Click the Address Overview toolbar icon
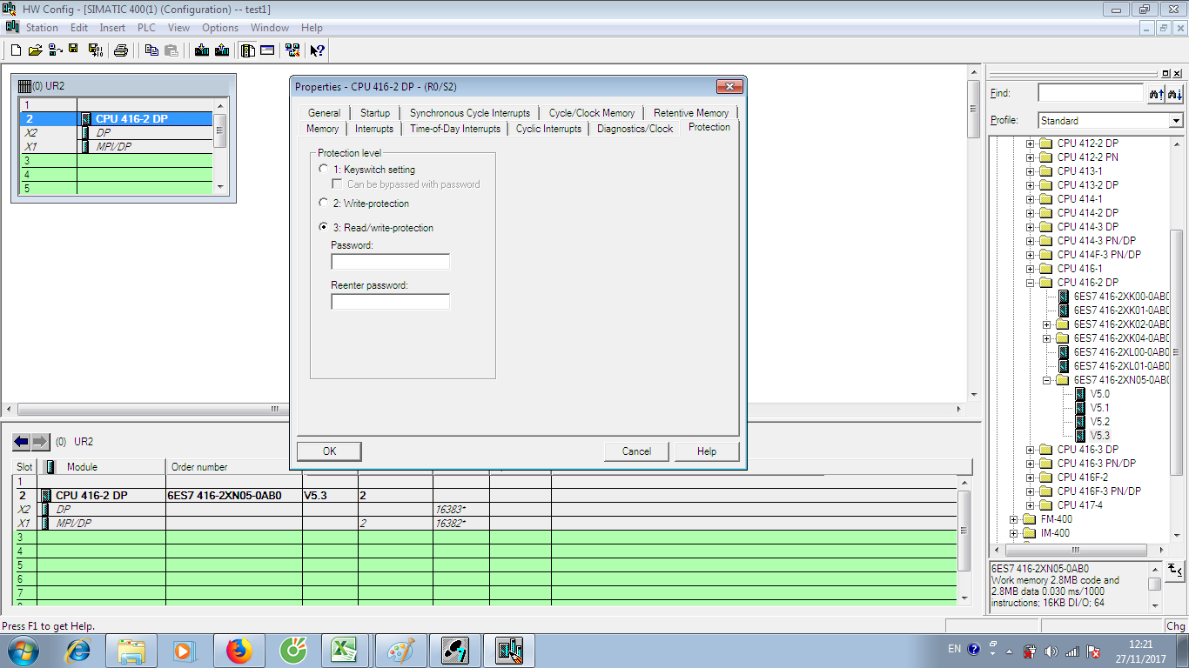 point(267,50)
